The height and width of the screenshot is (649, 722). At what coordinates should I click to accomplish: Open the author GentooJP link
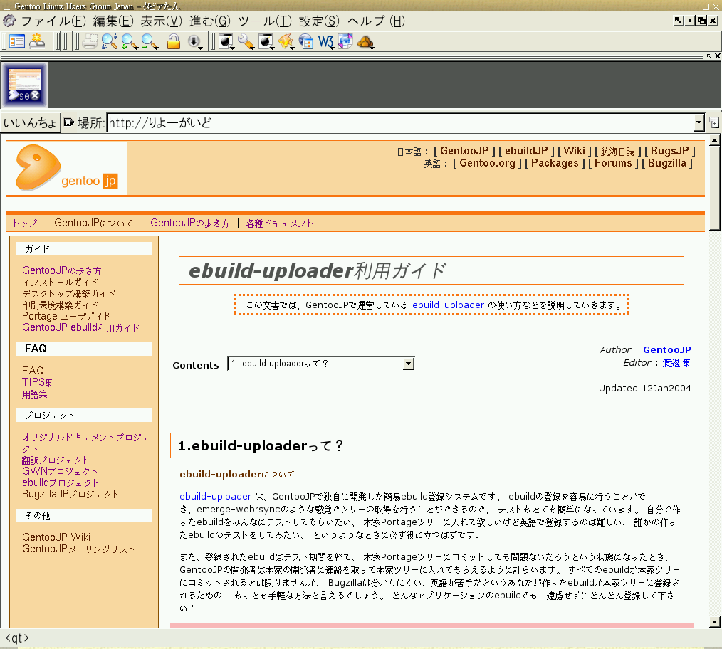[666, 350]
